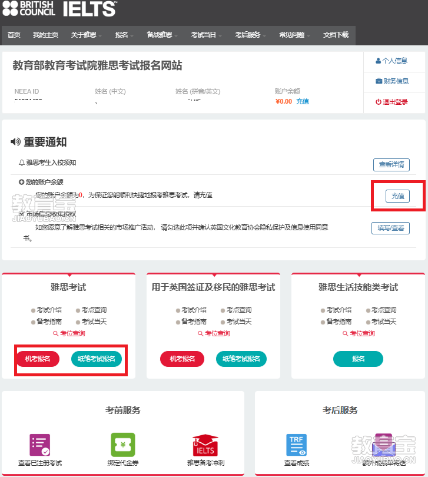Click 纸笔考试报名 under 用于英国签证及移民的雅思考试
Screen dimensions: 428x477
point(241,359)
